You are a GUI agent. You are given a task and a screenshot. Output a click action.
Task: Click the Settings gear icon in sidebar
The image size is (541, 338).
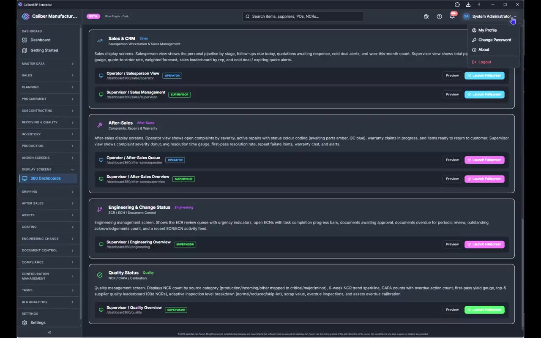click(x=25, y=323)
